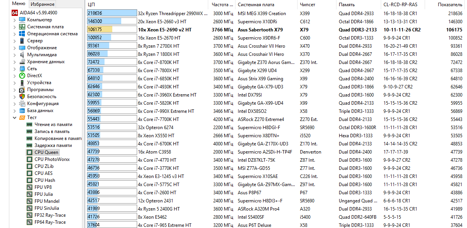Click the 218636 score bar
This screenshot has height=228, width=467.
pos(112,13)
